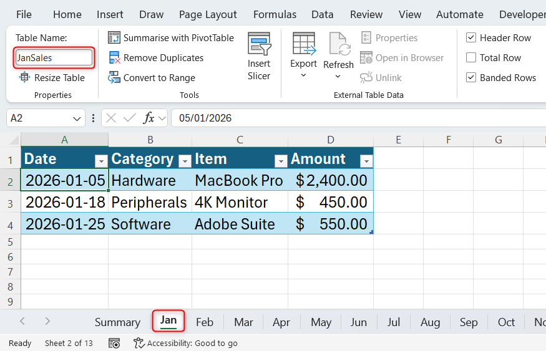This screenshot has height=351, width=546.
Task: Click the formula bar enter checkmark icon
Action: click(130, 118)
